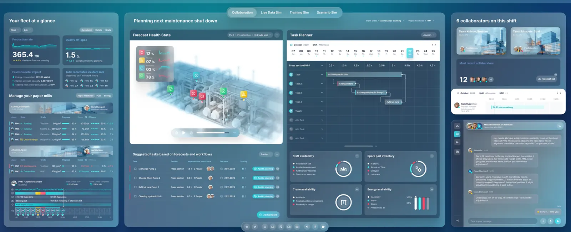Viewport: 571px width, 232px height.
Task: Open the Staff availability options menu
Action: click(x=357, y=156)
